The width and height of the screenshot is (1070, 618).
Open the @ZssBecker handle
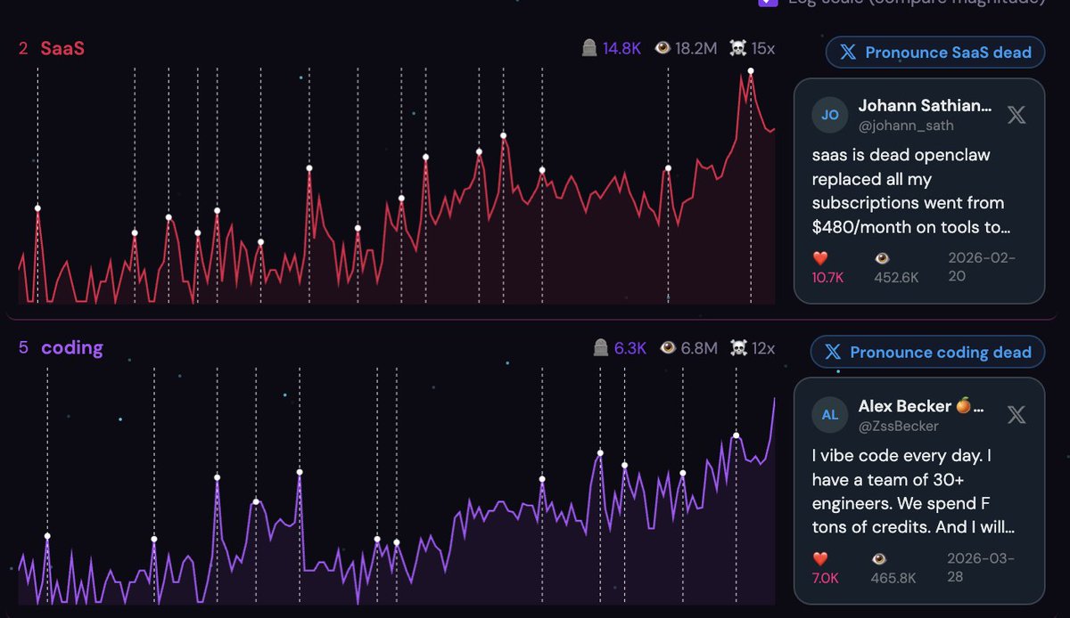pyautogui.click(x=898, y=426)
